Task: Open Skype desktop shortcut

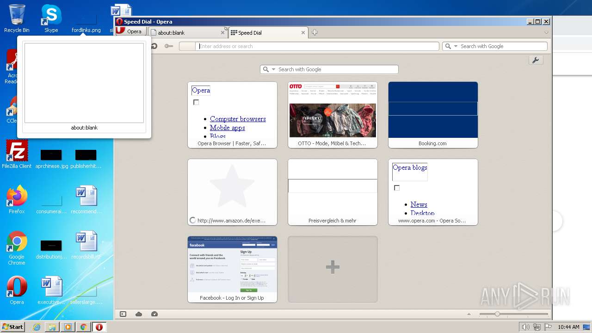Action: pyautogui.click(x=51, y=18)
